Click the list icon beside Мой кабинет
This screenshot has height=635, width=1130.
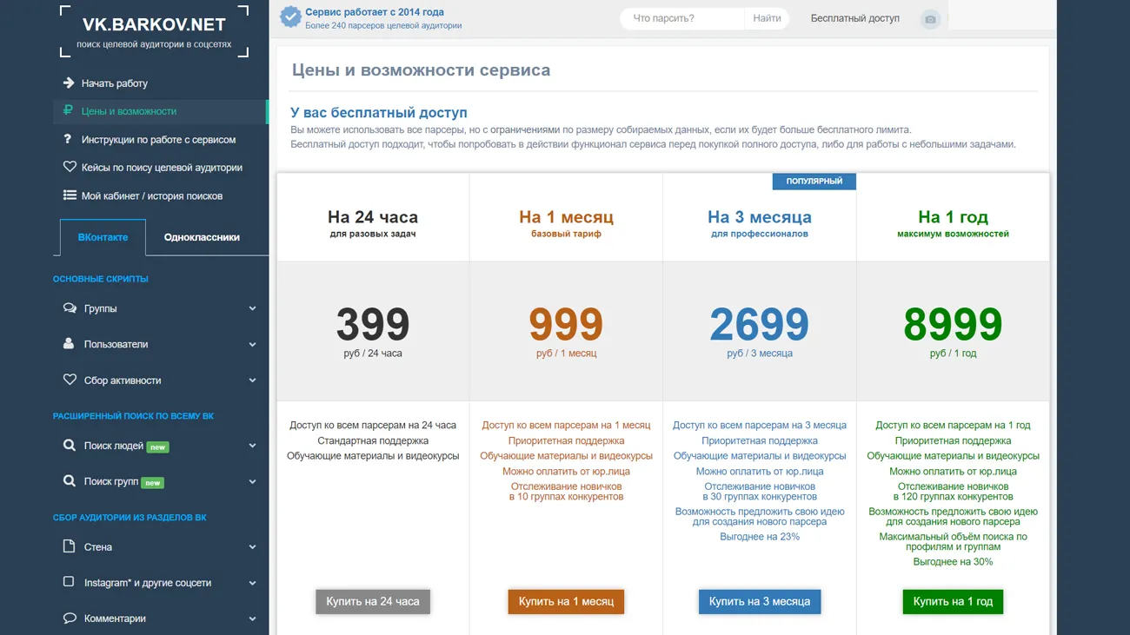(x=70, y=195)
